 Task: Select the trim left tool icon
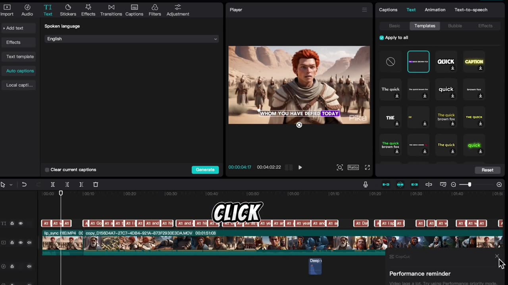(67, 184)
